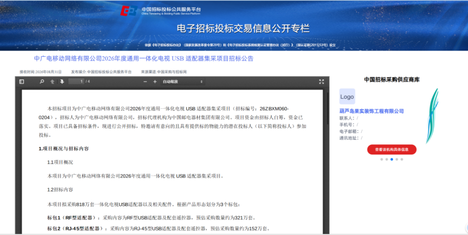Viewport: 468px width, 235px height.
Task: Open 葫芦岛果实装饰工程有限公司 supplier link
Action: [x=371, y=111]
